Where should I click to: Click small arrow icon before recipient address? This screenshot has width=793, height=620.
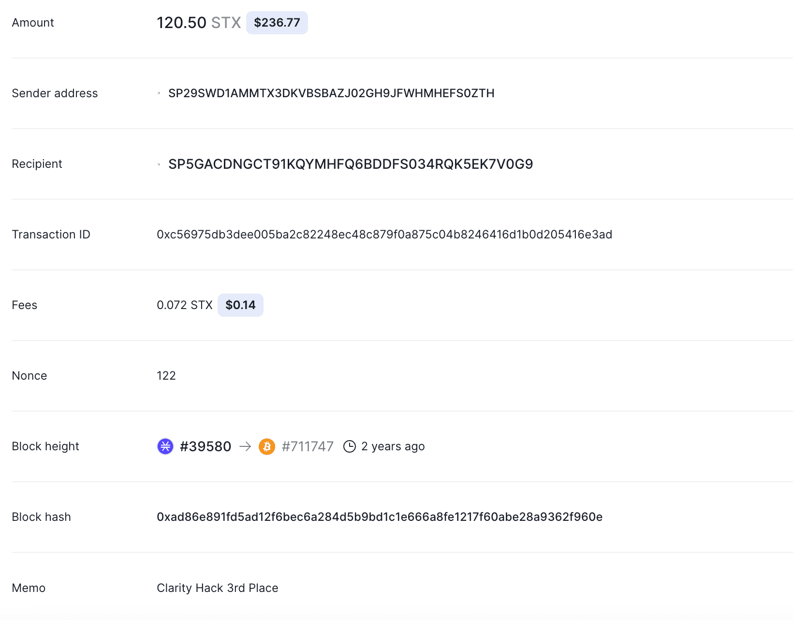click(159, 164)
